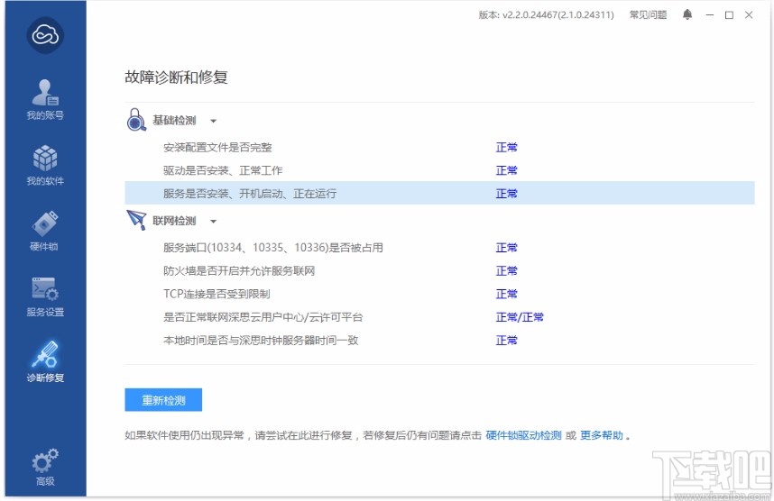Click the version number v2.2.0.24467 text

pos(557,14)
